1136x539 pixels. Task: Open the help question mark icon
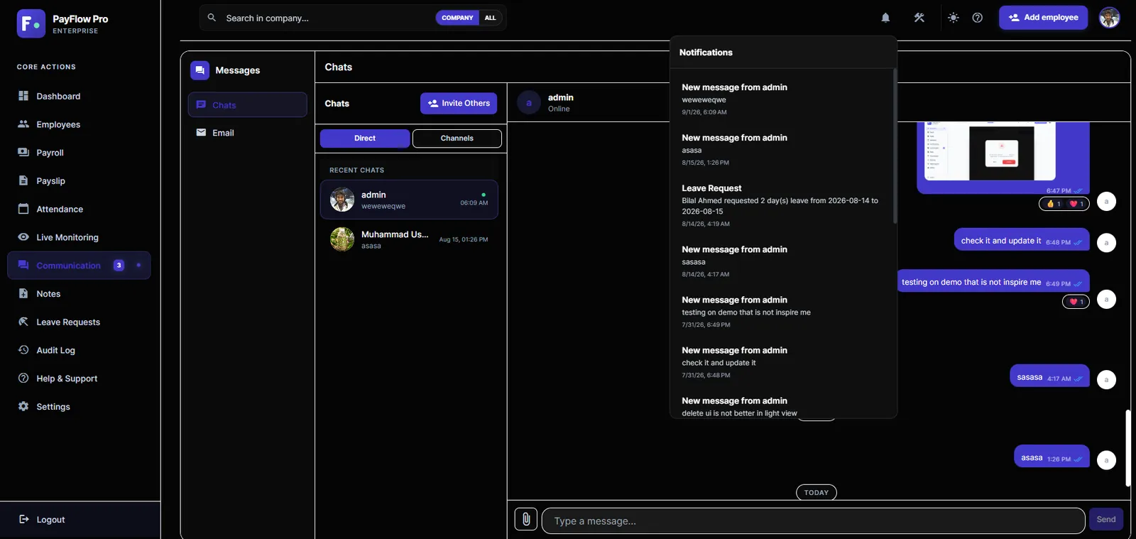[x=978, y=18]
